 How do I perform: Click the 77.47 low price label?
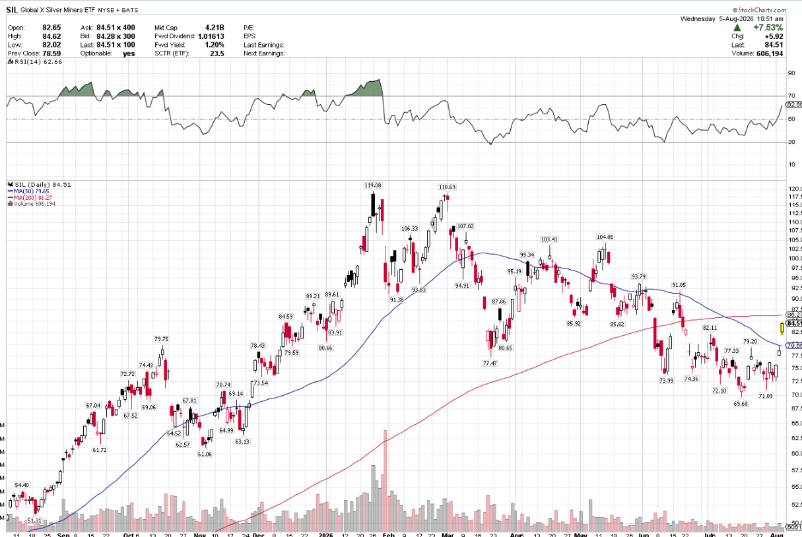click(490, 363)
